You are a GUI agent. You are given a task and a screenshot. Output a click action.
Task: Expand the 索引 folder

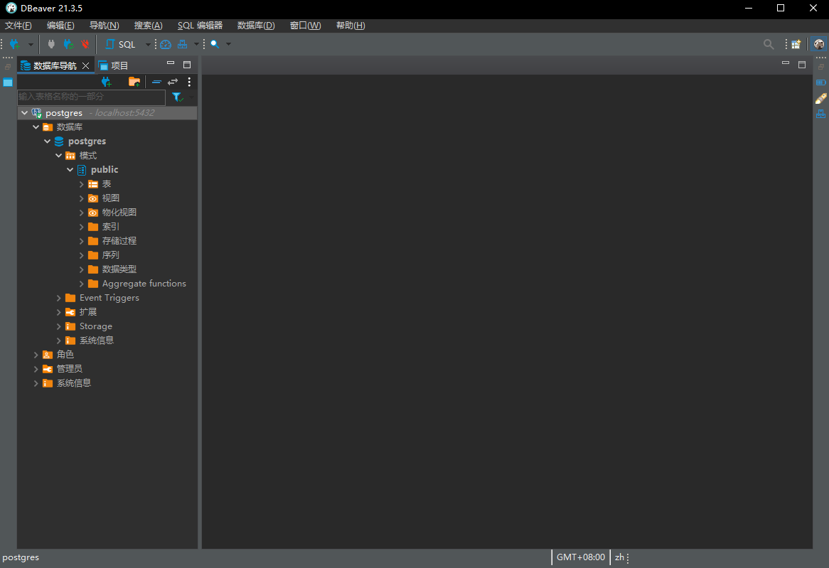[82, 227]
